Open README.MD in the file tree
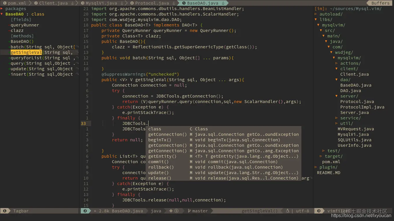The width and height of the screenshot is (394, 221). pyautogui.click(x=329, y=173)
